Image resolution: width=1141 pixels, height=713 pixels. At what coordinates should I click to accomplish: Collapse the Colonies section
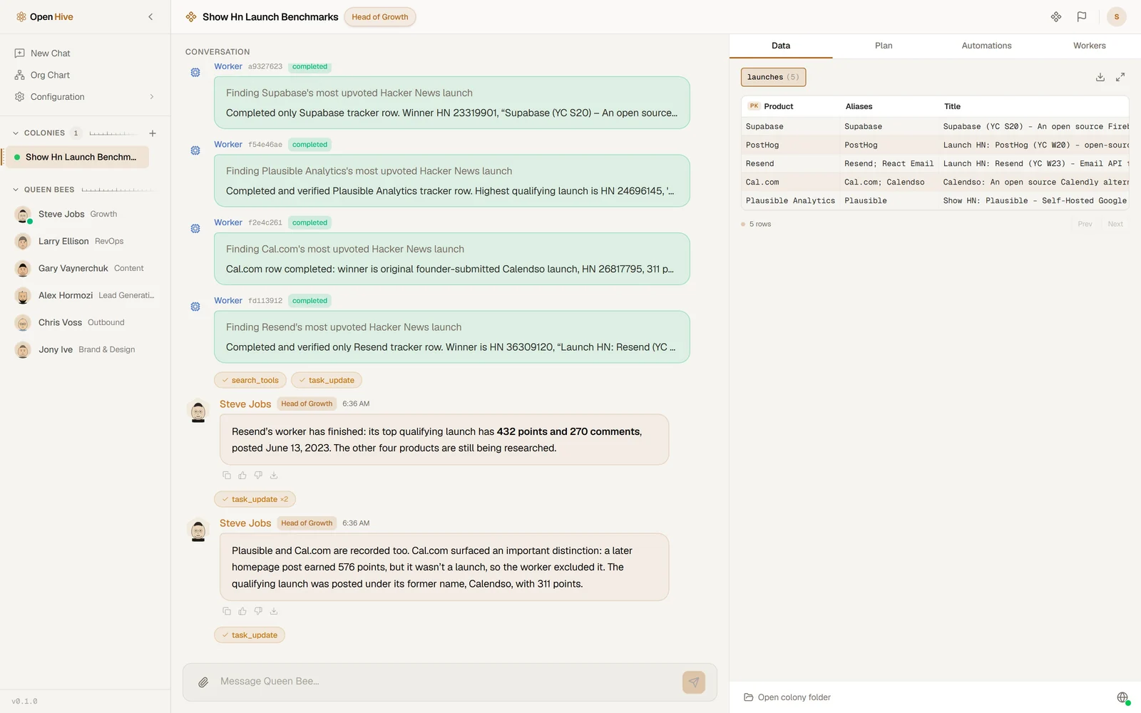pyautogui.click(x=16, y=133)
